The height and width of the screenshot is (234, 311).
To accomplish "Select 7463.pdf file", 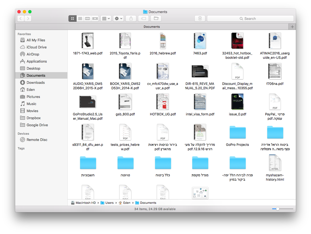I will 200,41.
